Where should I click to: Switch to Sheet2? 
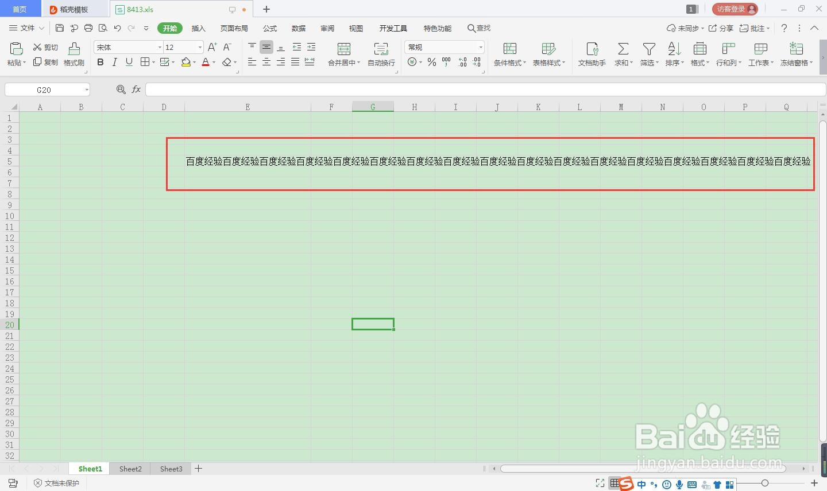(x=130, y=469)
